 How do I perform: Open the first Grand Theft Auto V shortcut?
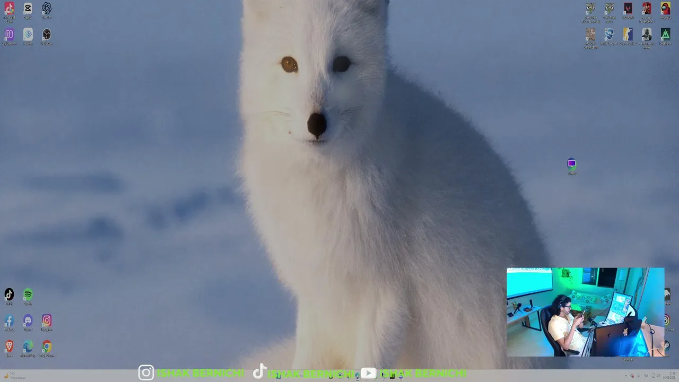click(590, 12)
